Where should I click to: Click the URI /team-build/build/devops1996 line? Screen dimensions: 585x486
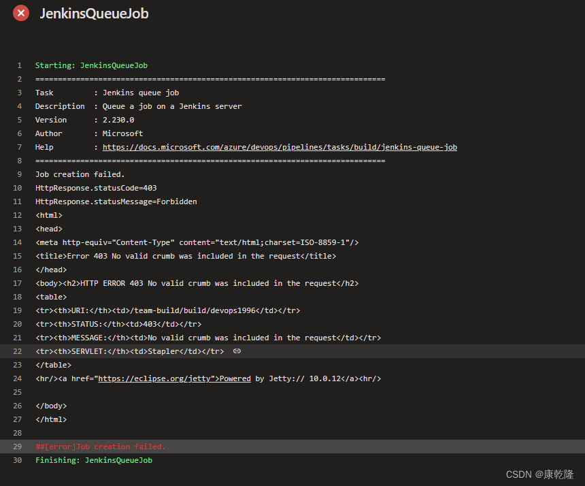[168, 310]
